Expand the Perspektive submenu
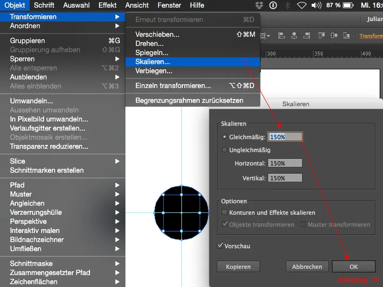 tap(63, 221)
